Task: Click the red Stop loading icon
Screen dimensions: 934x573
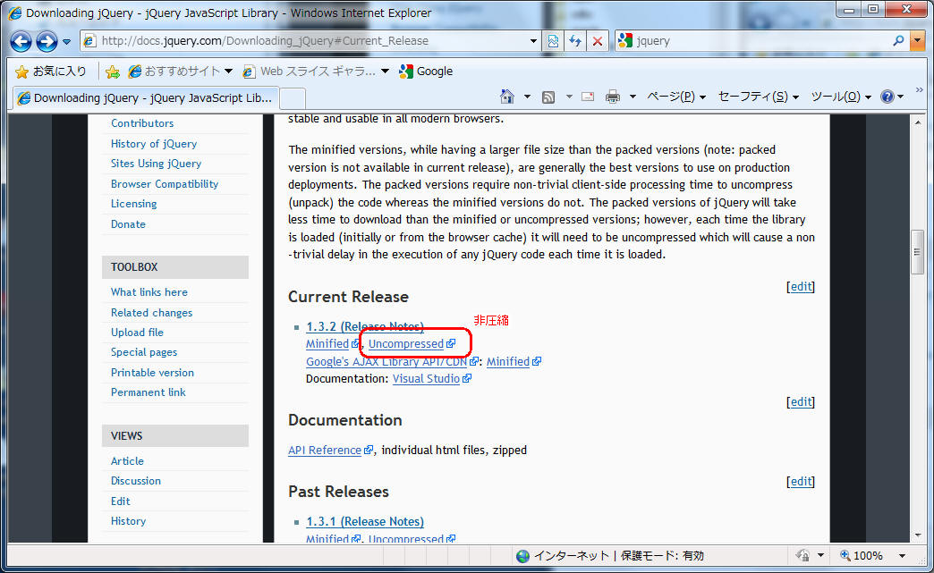Action: pyautogui.click(x=598, y=41)
